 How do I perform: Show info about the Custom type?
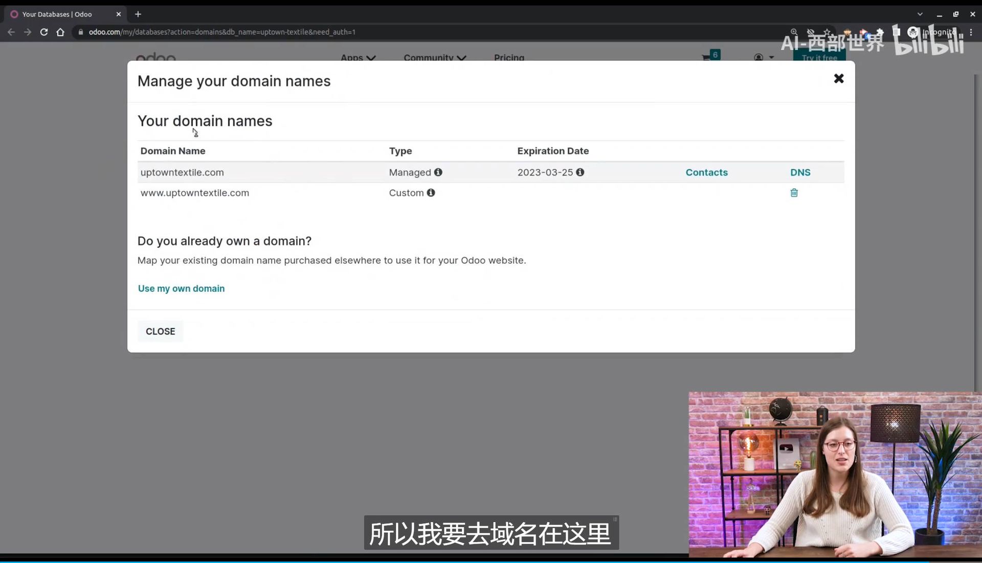[x=431, y=193]
